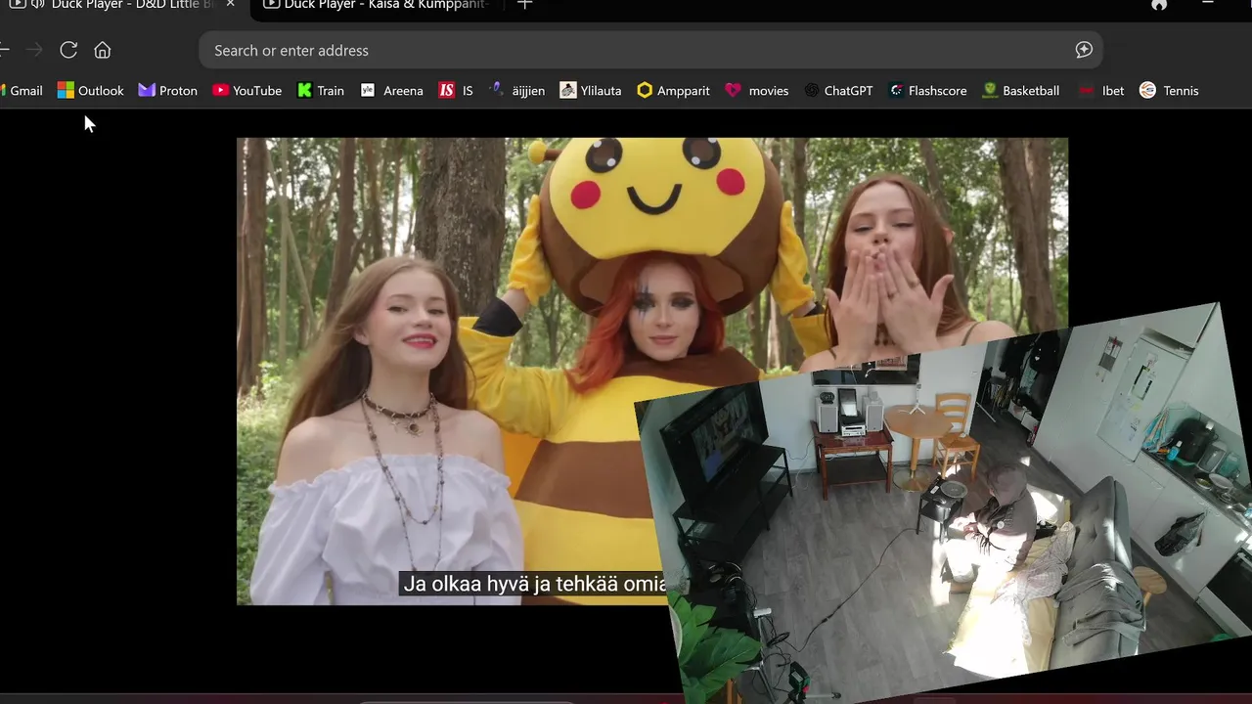This screenshot has width=1252, height=704.
Task: Go to the browser home page
Action: (103, 50)
